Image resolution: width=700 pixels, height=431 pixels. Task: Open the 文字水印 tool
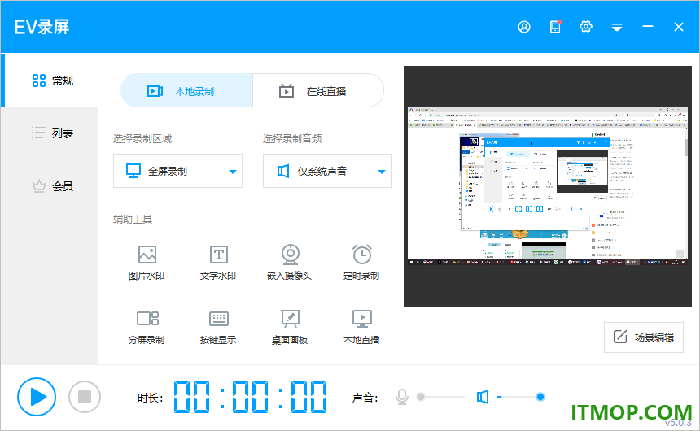click(x=218, y=263)
